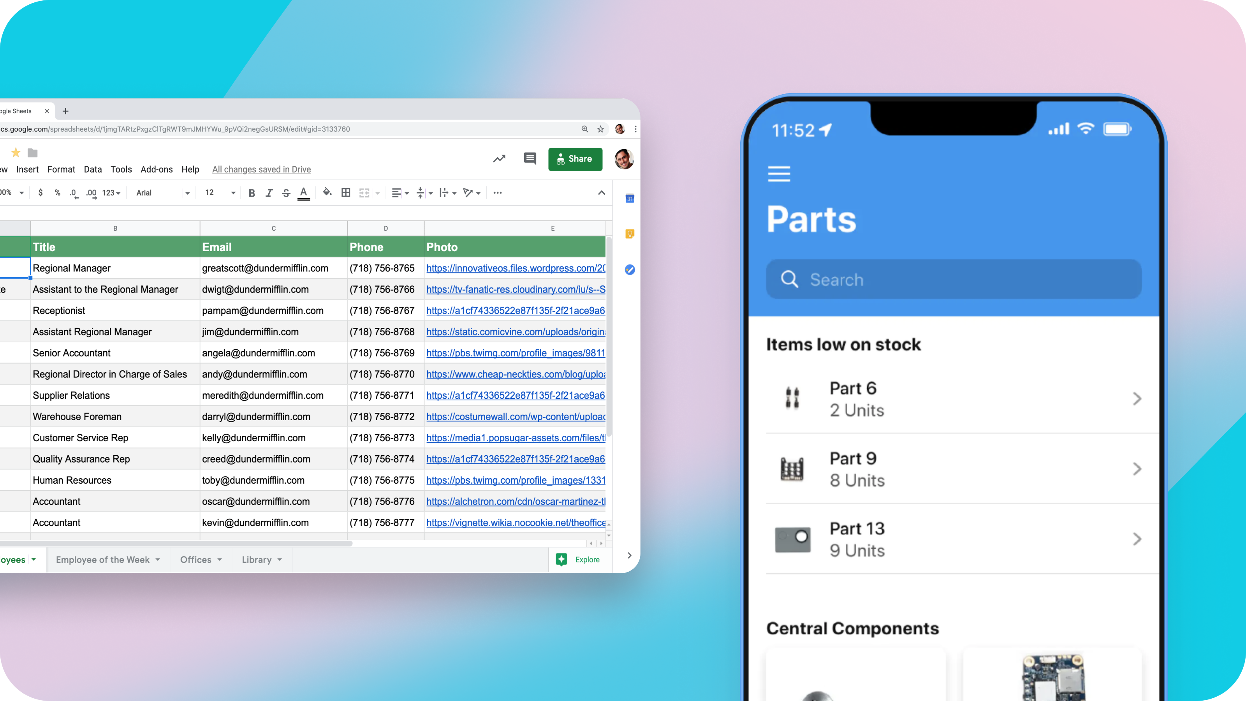Switch to the Offices sheet tab

coord(196,560)
